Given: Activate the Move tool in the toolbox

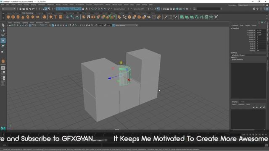Looking at the screenshot, I should (3, 41).
